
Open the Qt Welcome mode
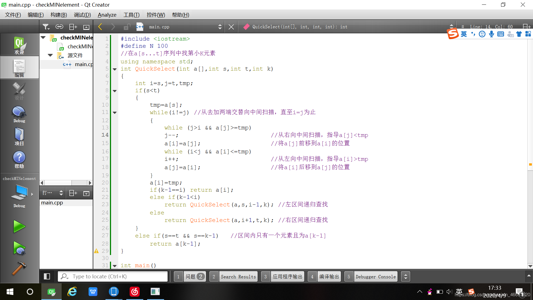click(x=19, y=45)
